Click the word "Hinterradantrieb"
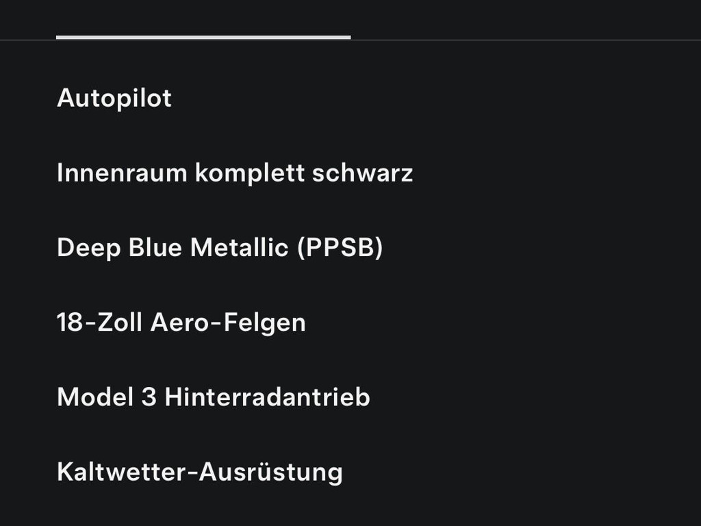The image size is (701, 526). (267, 397)
